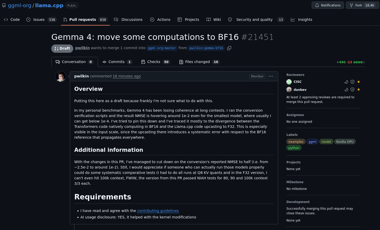
Task: Click the shield icon in CISC's row
Action: 352,82
